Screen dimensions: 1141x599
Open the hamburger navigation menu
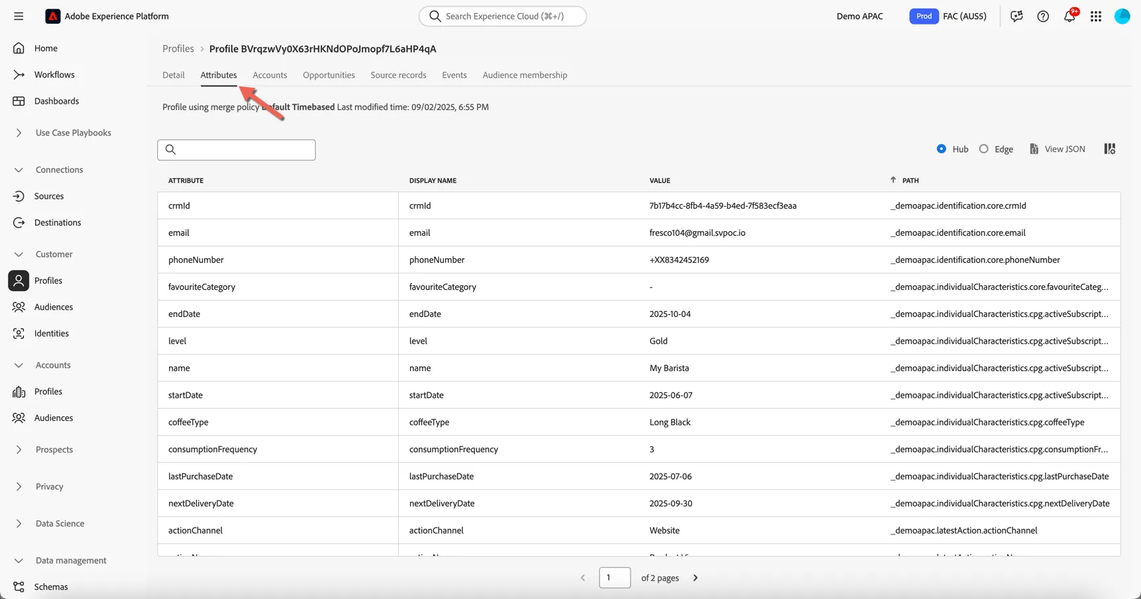18,16
